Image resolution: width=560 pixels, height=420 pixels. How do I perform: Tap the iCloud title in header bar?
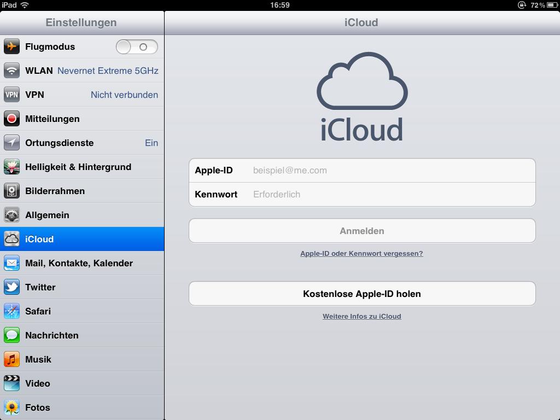361,22
